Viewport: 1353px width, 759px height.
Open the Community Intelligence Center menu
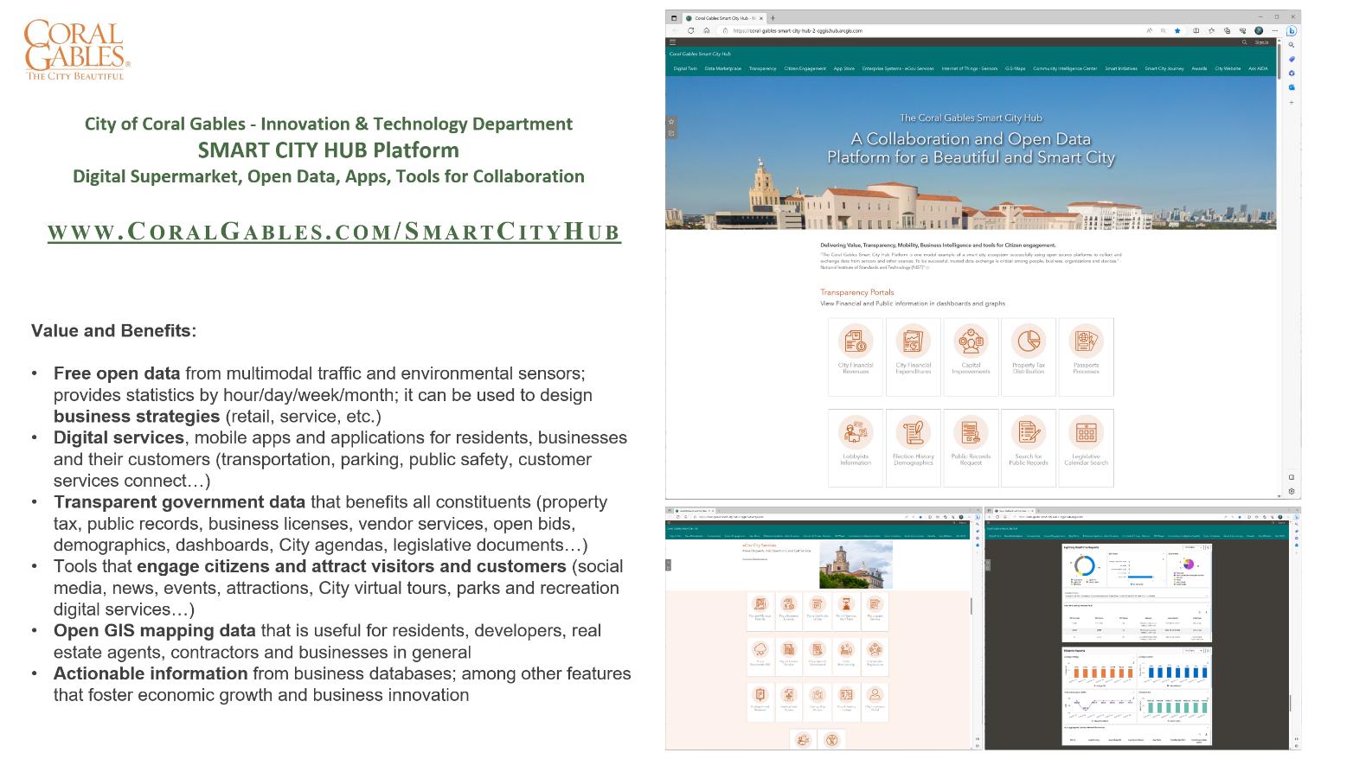point(1065,68)
